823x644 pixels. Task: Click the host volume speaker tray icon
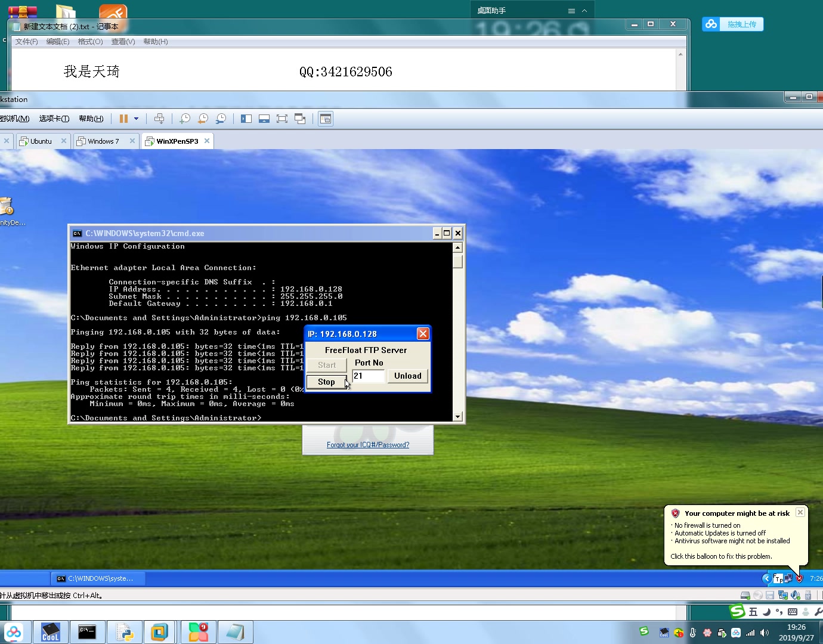tap(765, 633)
